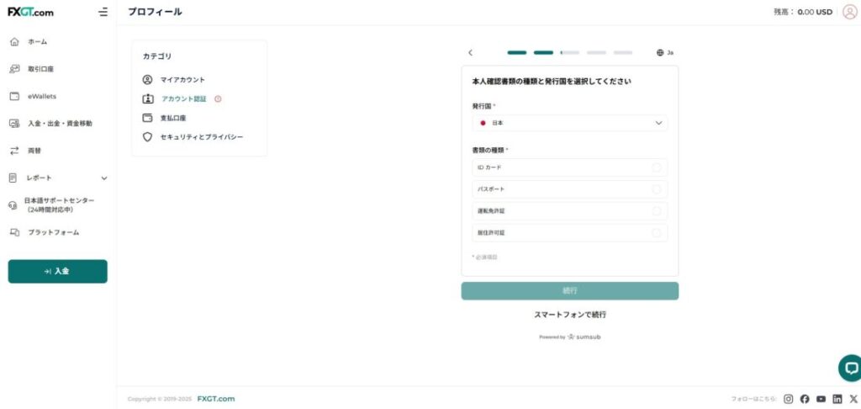
Task: Open the YouTube icon in footer
Action: pos(821,399)
